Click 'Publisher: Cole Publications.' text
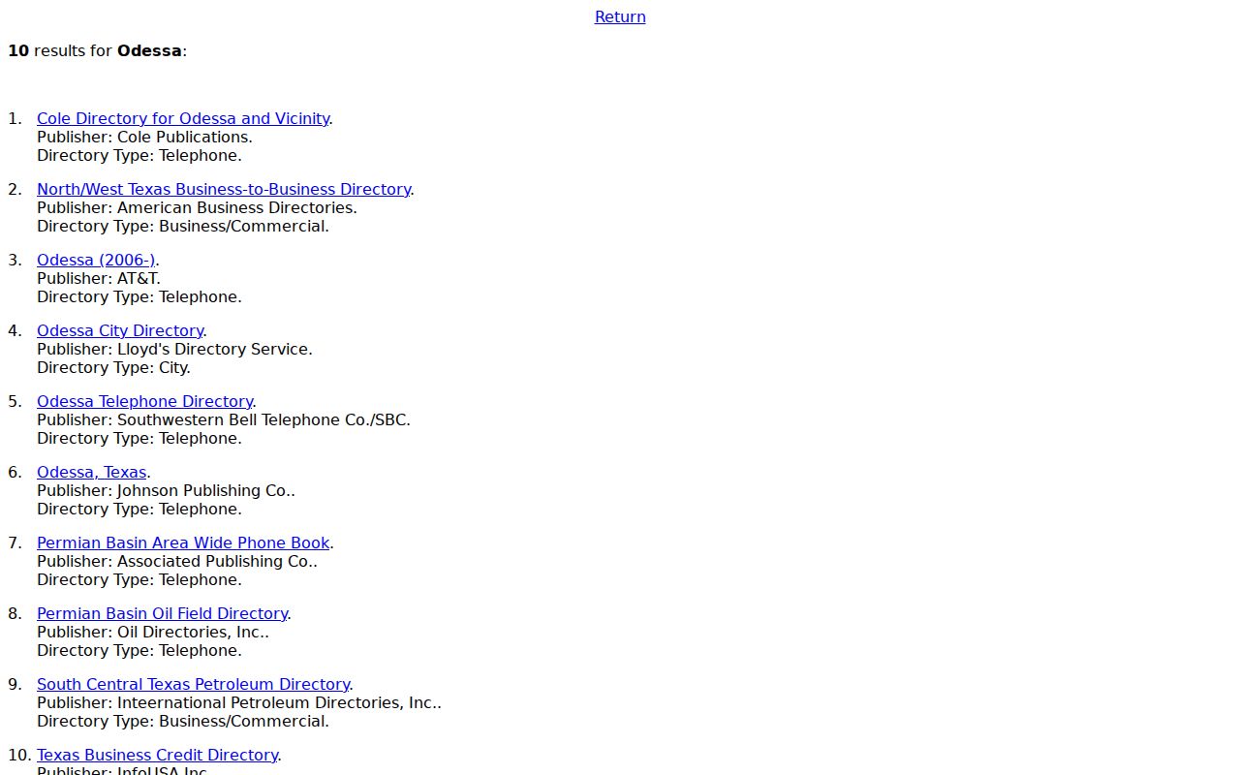This screenshot has width=1240, height=775. [144, 137]
